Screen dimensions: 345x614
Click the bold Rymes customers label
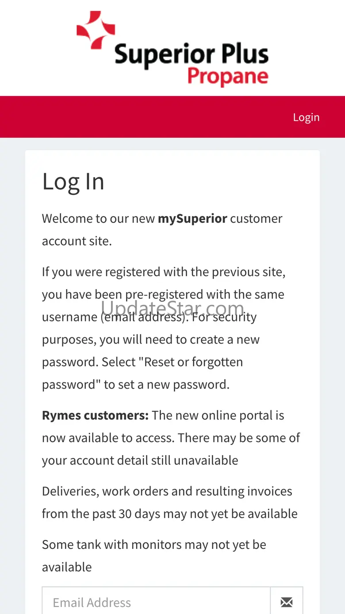pyautogui.click(x=95, y=416)
